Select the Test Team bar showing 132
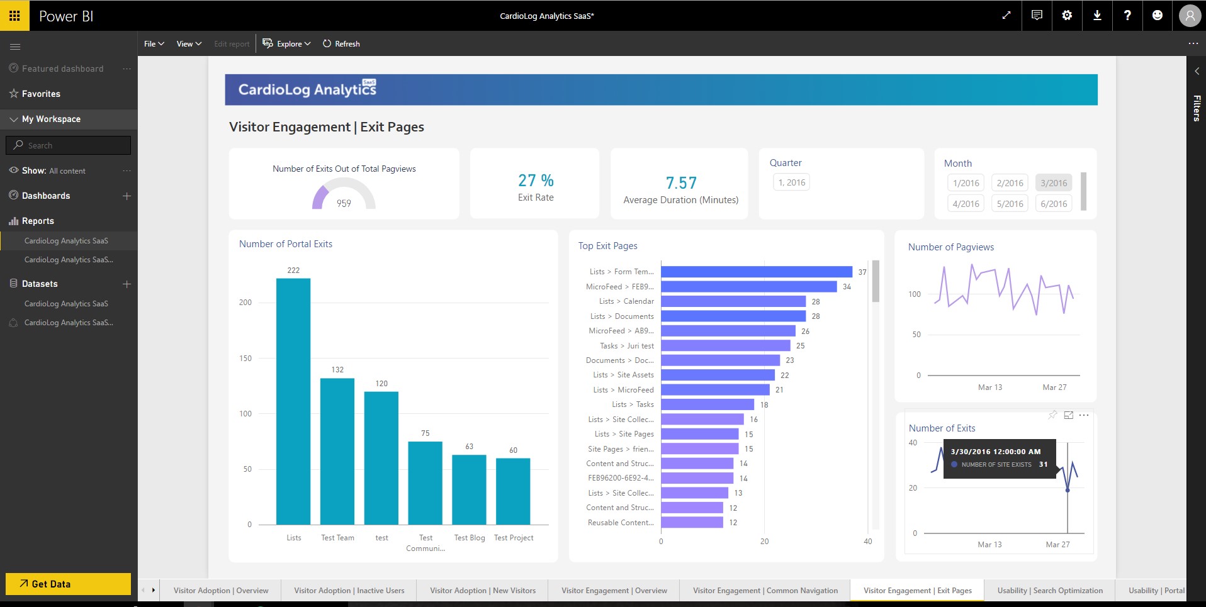The width and height of the screenshot is (1206, 607). (337, 452)
